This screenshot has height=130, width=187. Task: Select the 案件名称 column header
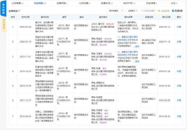point(45,17)
